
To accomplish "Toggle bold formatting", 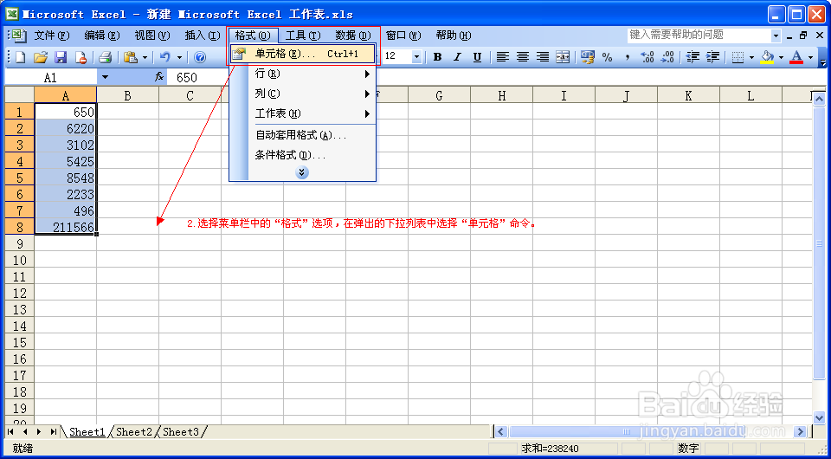I will [437, 56].
